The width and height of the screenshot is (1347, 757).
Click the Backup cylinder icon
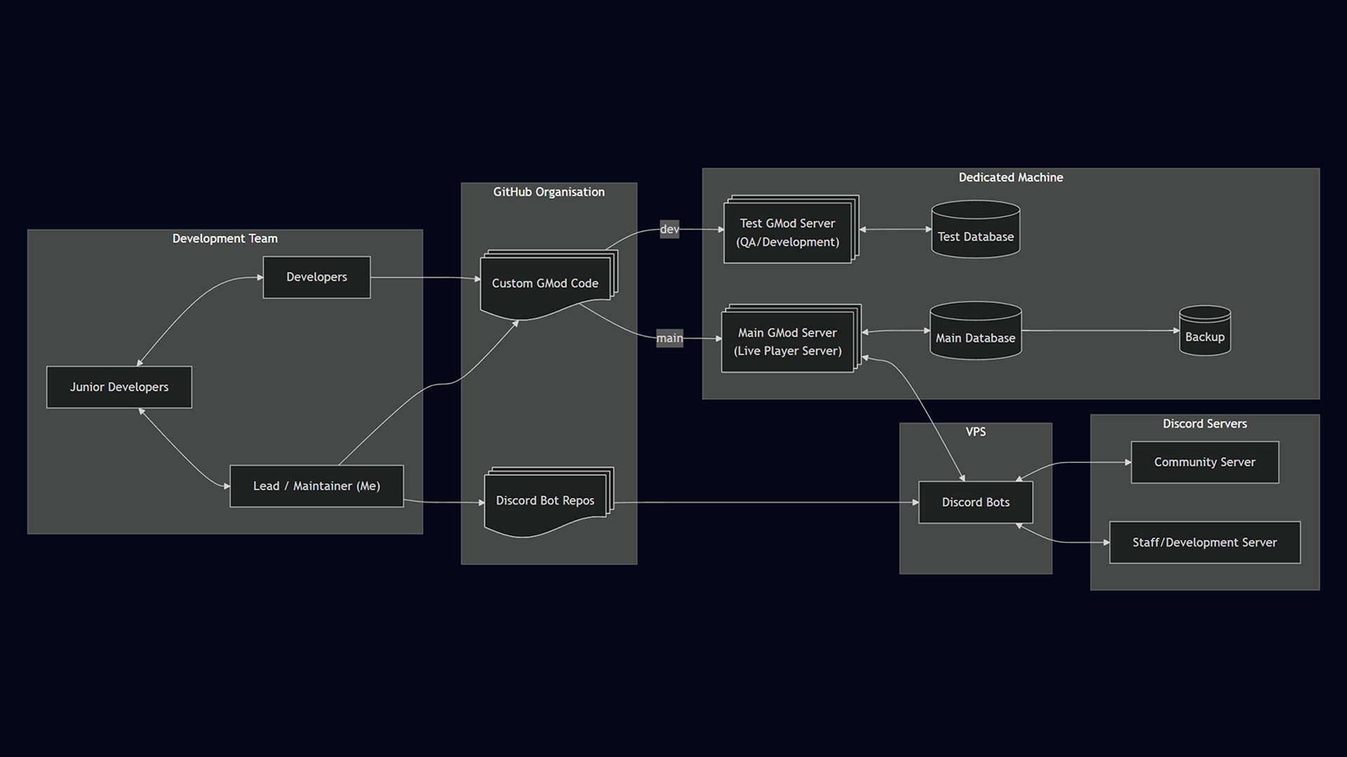tap(1205, 331)
